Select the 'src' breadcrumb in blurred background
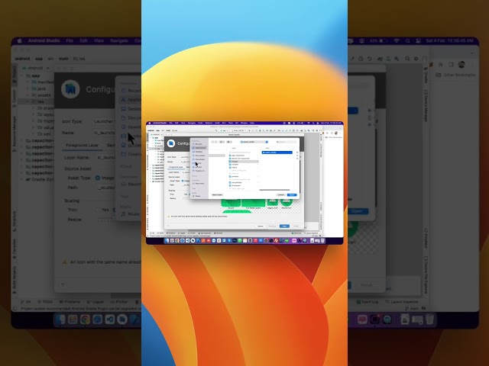 (50, 59)
